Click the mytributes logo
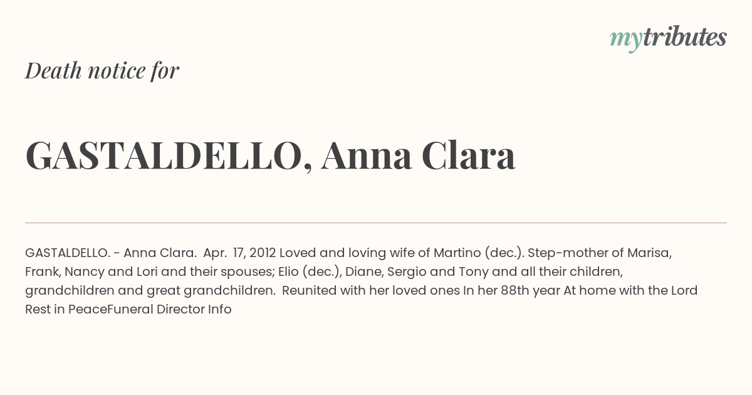The height and width of the screenshot is (395, 752). (668, 38)
